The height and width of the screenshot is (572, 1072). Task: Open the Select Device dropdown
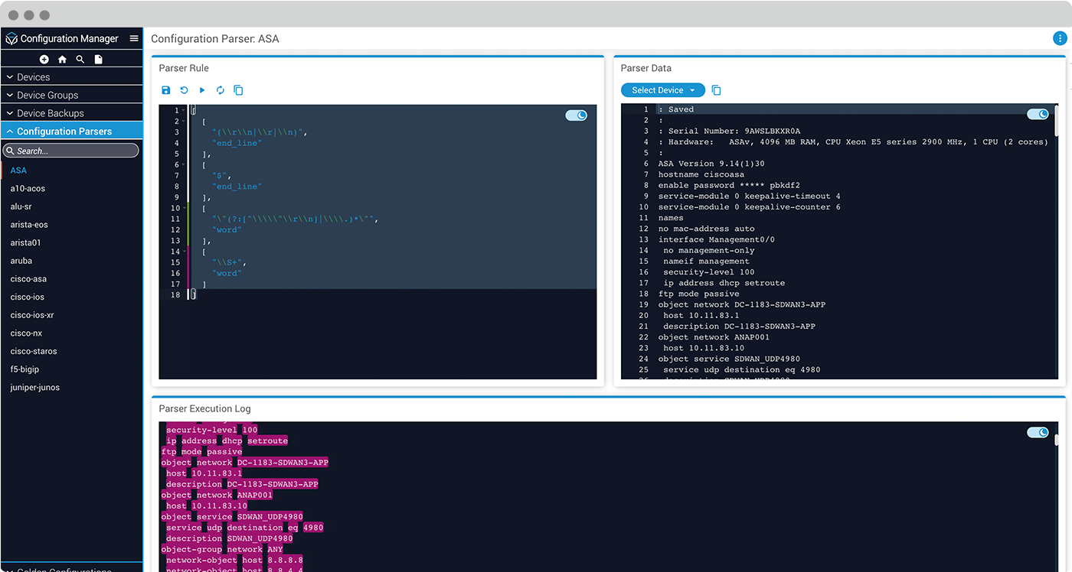pyautogui.click(x=663, y=90)
